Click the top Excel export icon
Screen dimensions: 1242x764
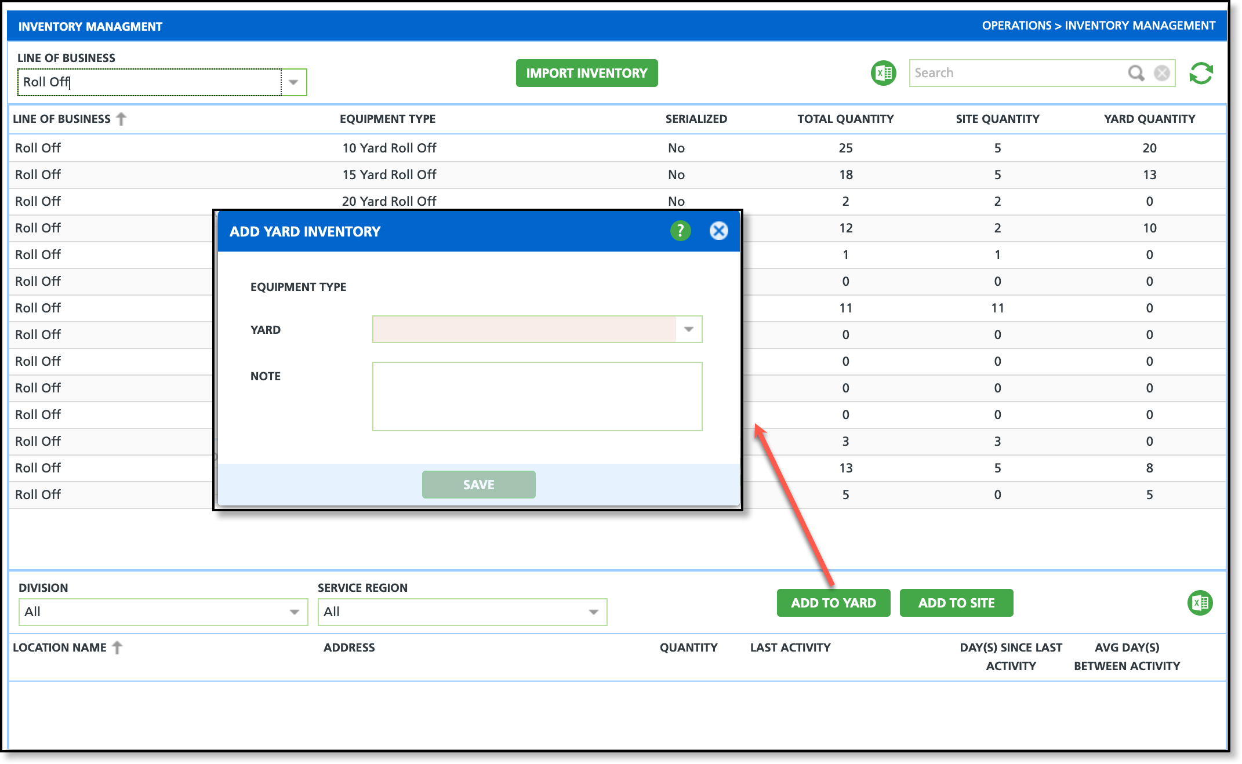(883, 73)
